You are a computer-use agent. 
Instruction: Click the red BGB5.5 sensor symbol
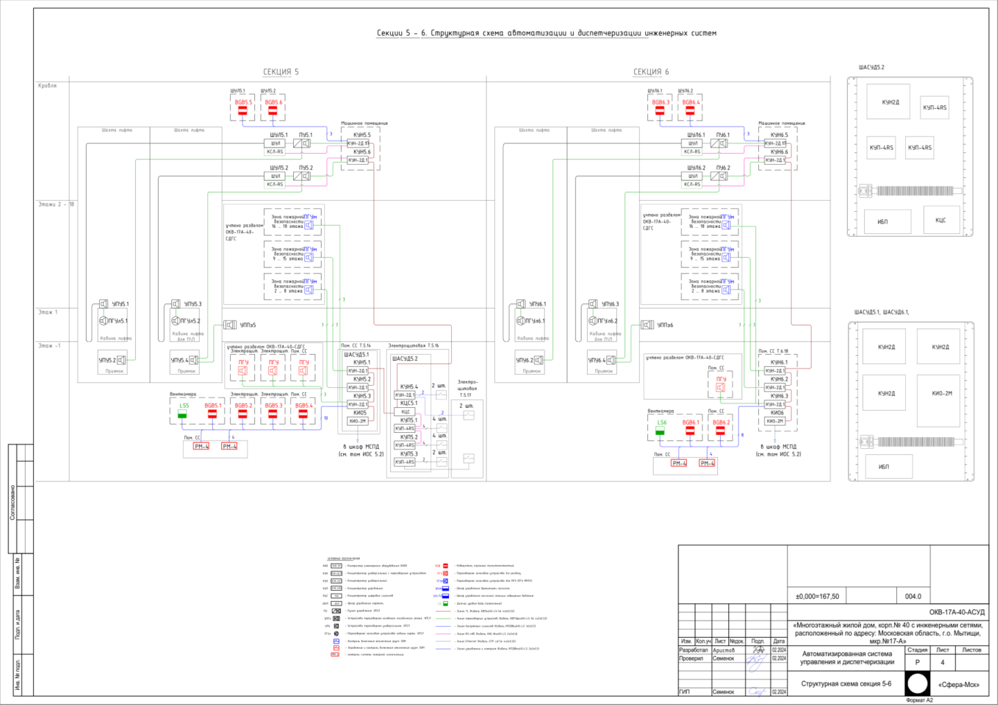coord(243,110)
